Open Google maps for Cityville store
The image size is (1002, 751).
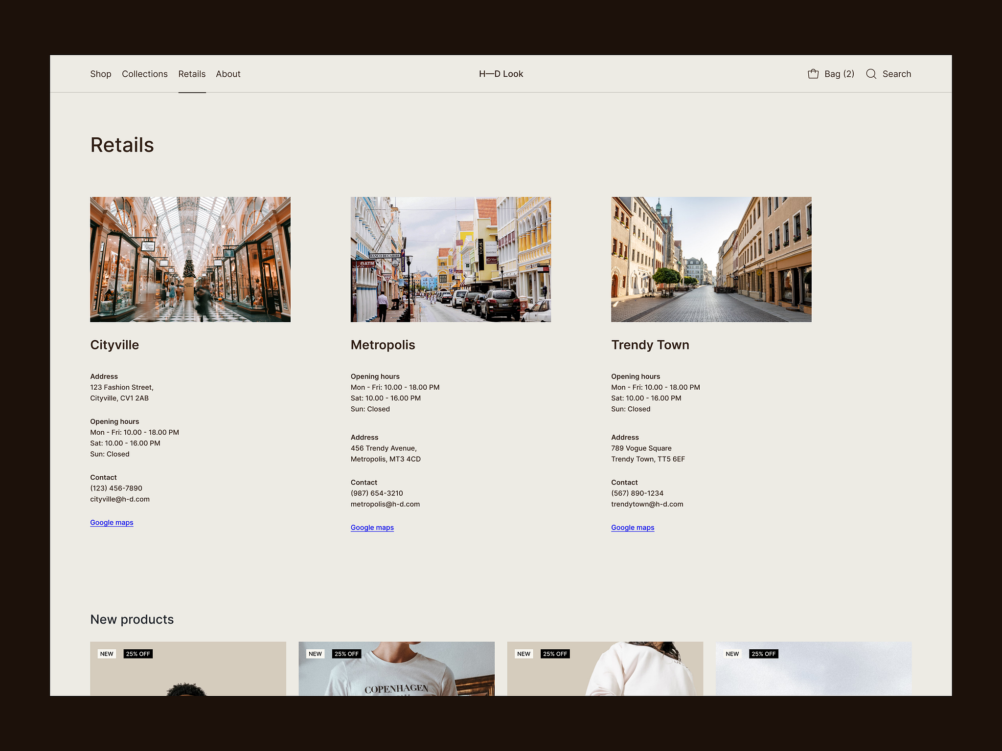point(112,522)
